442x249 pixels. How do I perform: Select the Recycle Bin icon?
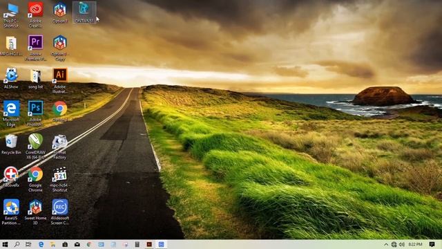pyautogui.click(x=11, y=145)
